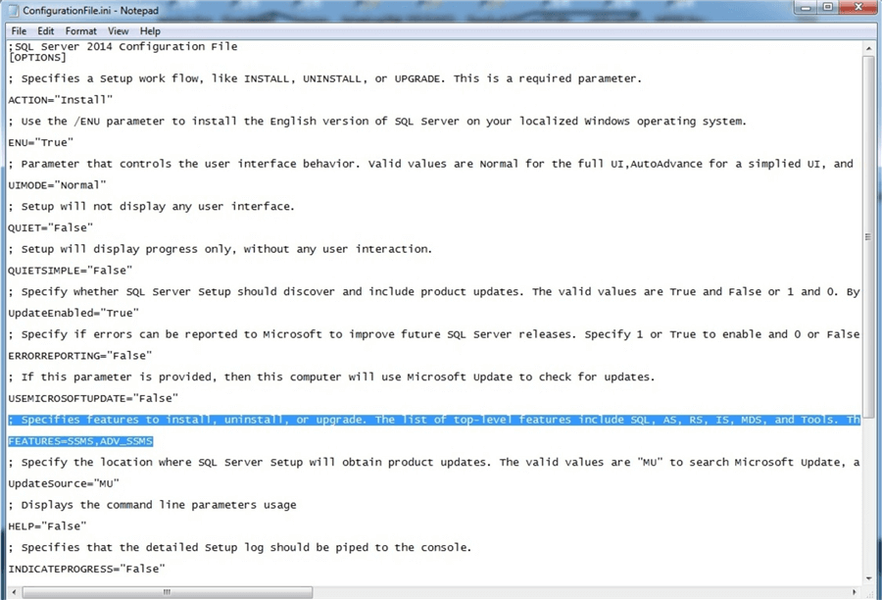Image resolution: width=882 pixels, height=600 pixels.
Task: Click the 'Setup will not display any user interface' comment
Action: 151,207
